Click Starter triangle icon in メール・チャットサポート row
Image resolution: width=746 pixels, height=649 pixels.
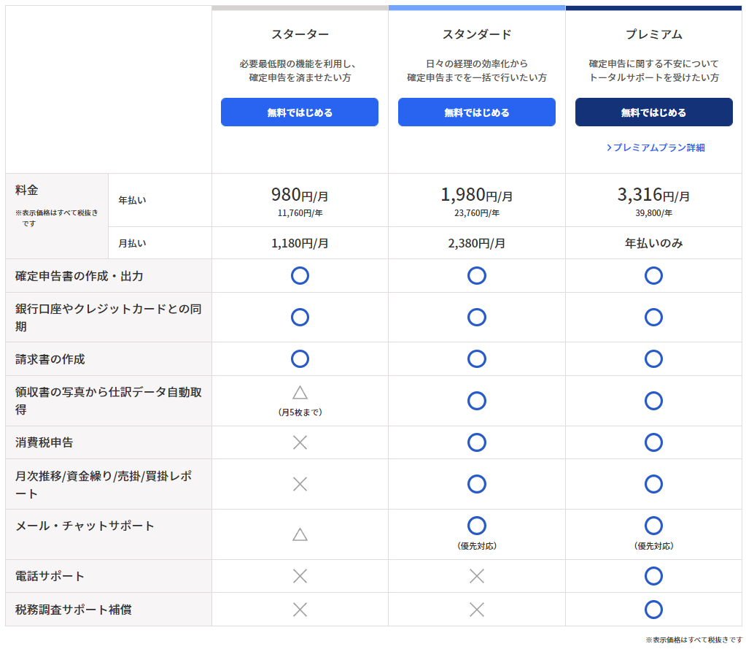300,534
